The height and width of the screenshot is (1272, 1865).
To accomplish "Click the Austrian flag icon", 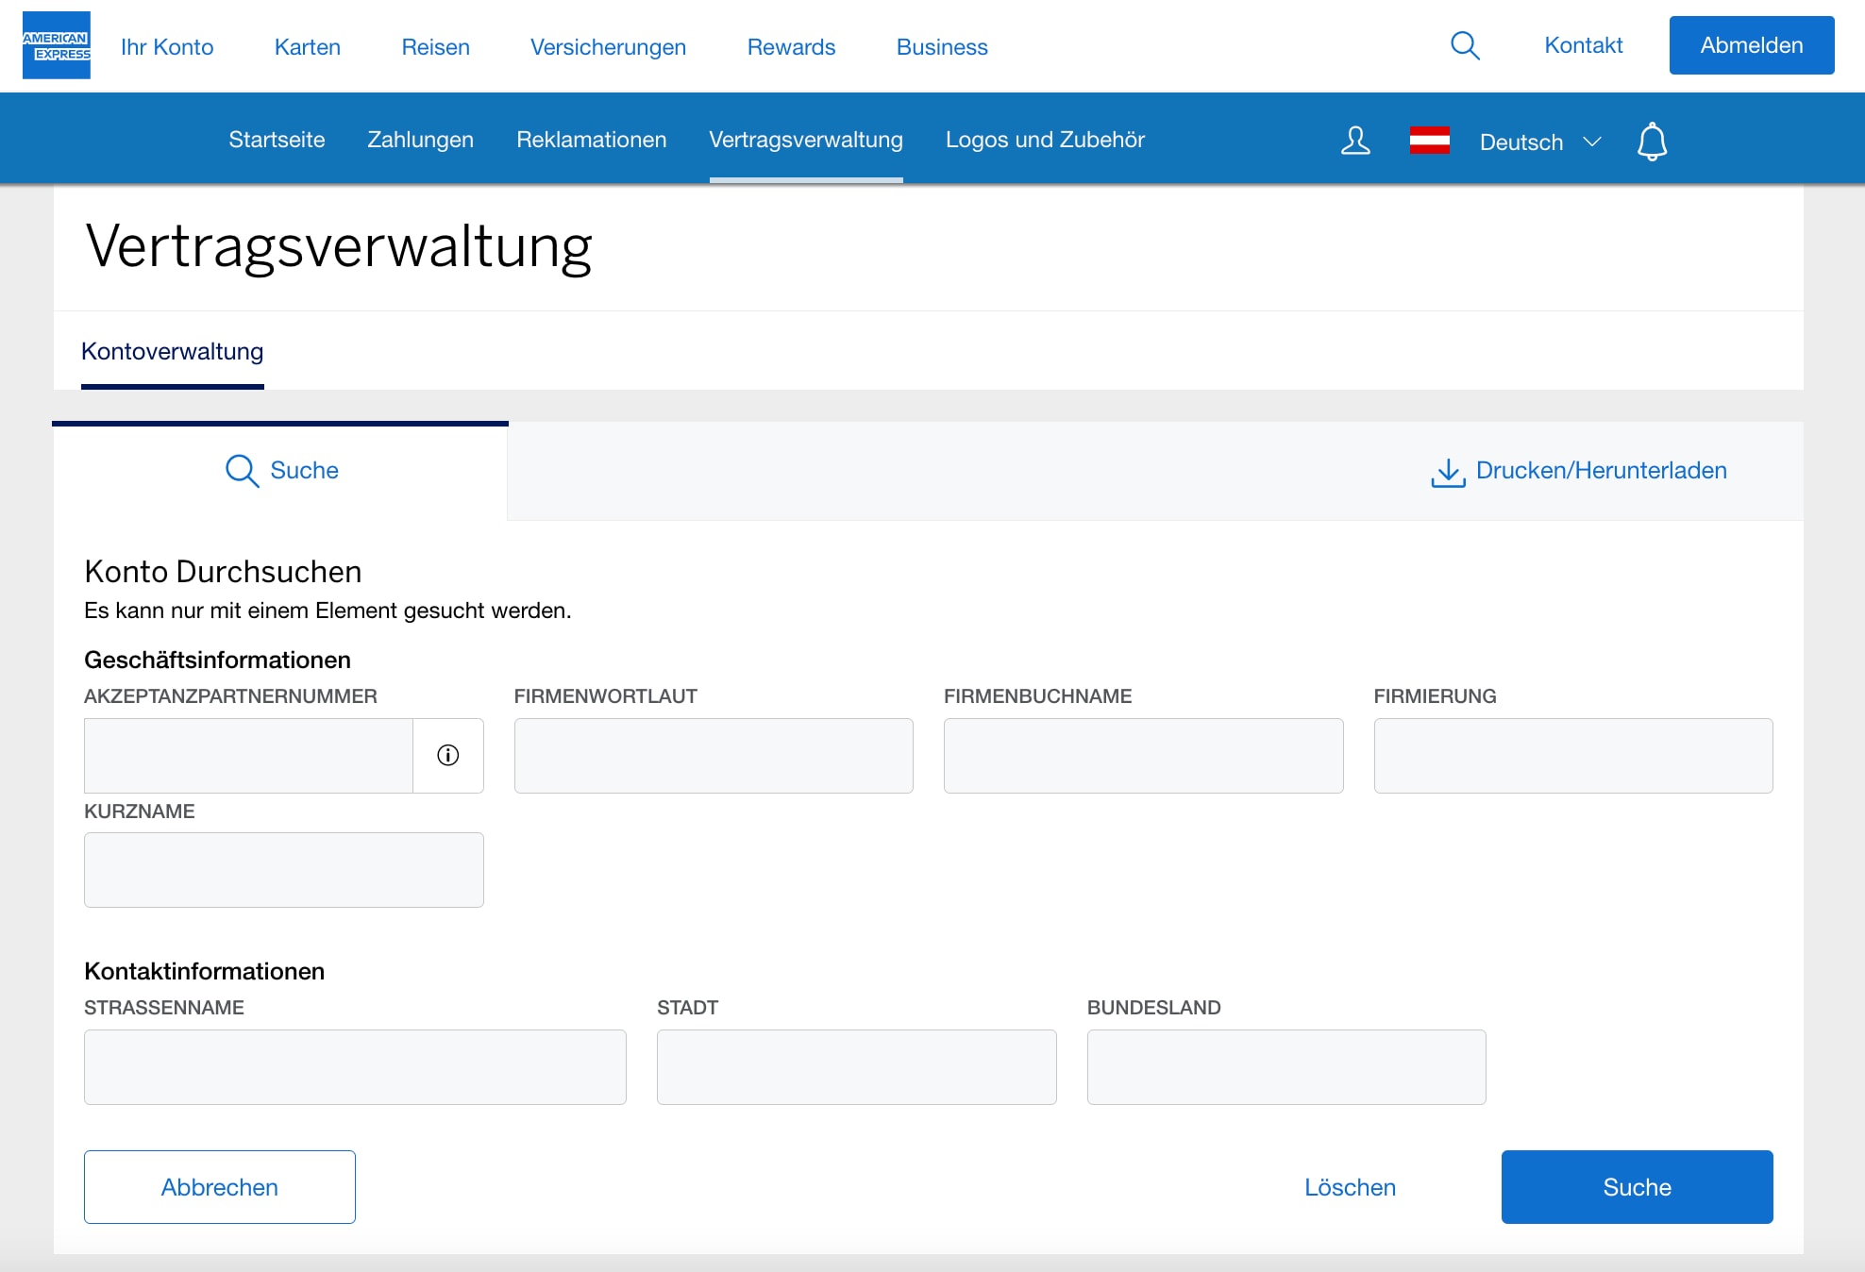I will tap(1429, 141).
